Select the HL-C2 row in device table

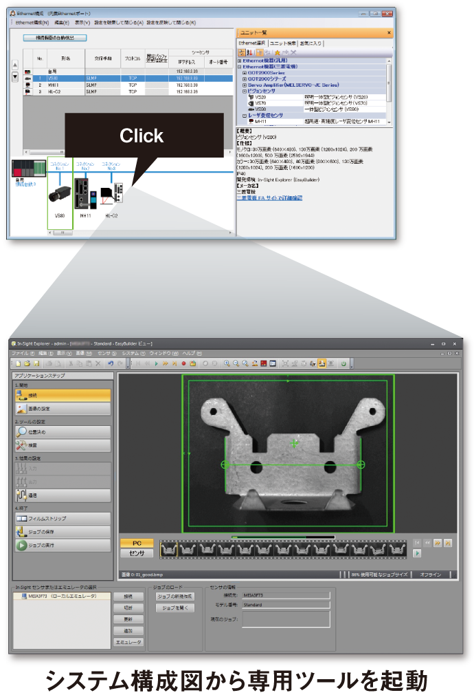point(128,92)
